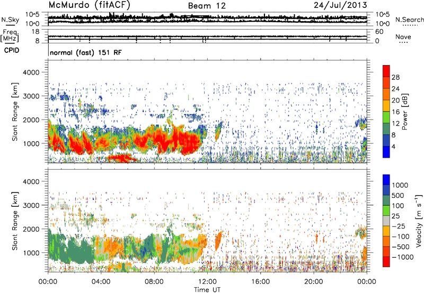Click the date 24/Jul/2013
Image resolution: width=424 pixels, height=293 pixels.
(x=340, y=5)
